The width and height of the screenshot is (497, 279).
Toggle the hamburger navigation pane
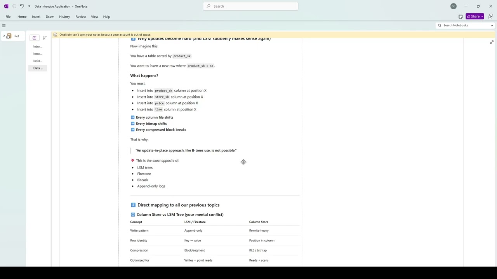[4, 26]
